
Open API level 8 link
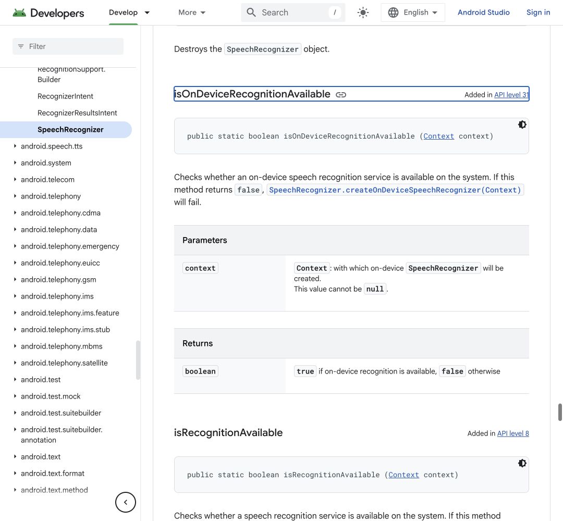tap(513, 433)
